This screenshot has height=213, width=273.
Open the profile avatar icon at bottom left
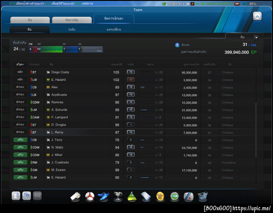(x=16, y=196)
